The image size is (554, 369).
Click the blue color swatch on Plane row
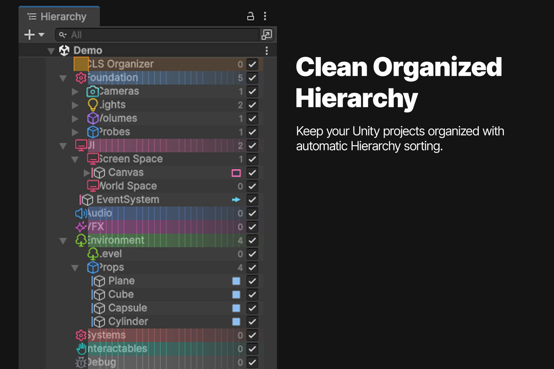point(236,281)
